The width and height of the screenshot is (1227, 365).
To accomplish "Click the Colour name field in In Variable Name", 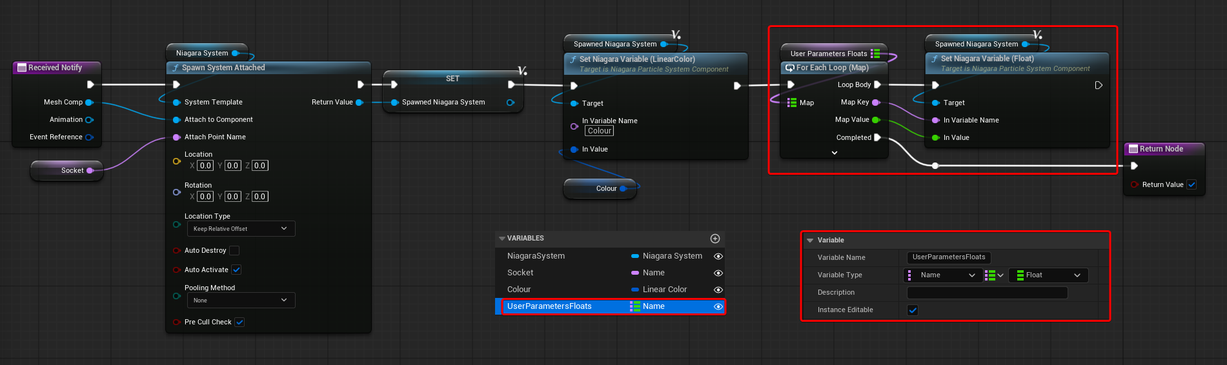I will (599, 131).
